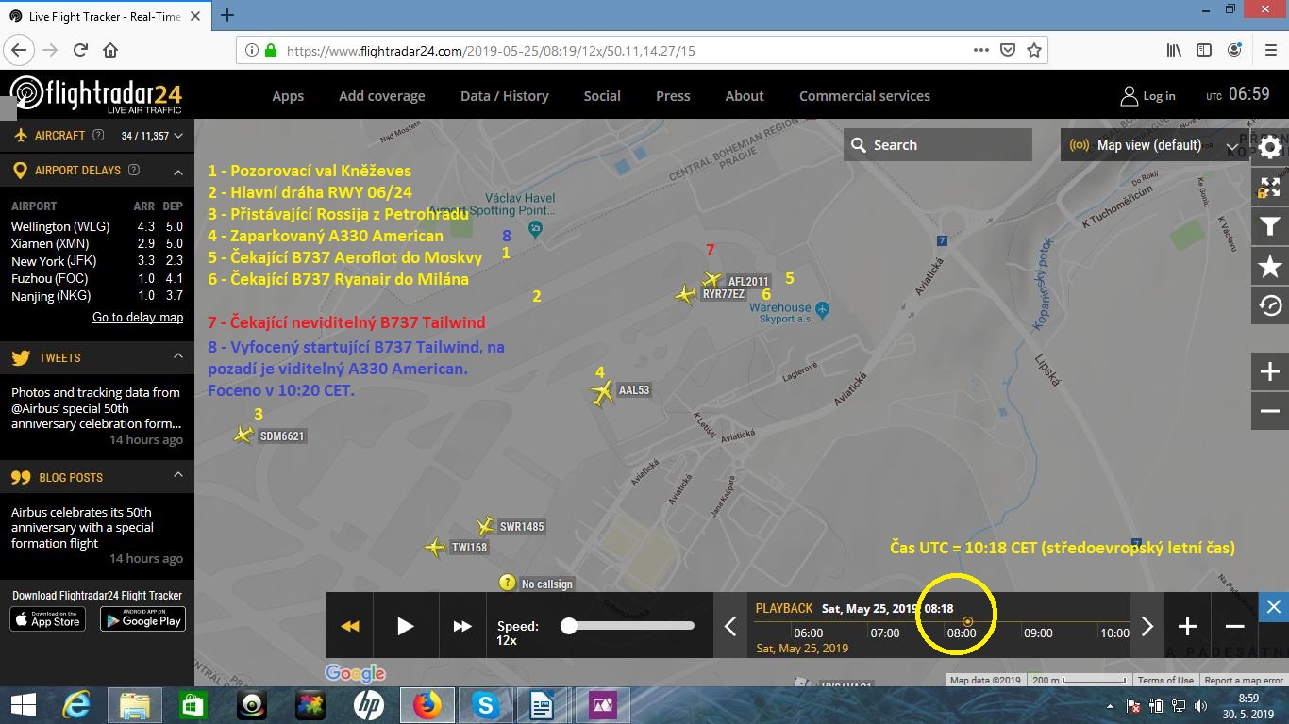This screenshot has width=1289, height=724.
Task: Select the AFL2011 aircraft on the map
Action: click(x=711, y=280)
